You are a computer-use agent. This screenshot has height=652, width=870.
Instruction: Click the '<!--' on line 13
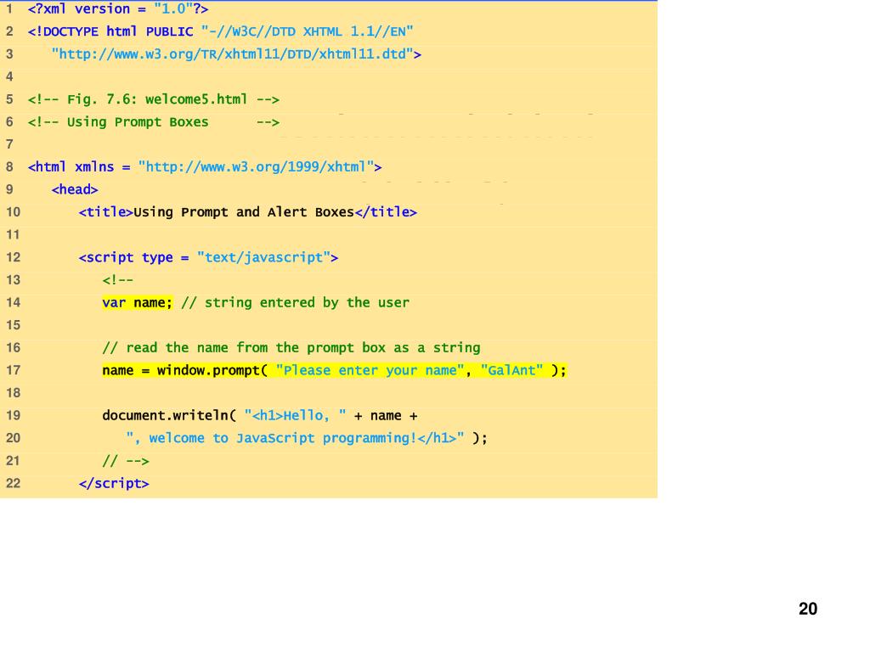click(x=117, y=280)
